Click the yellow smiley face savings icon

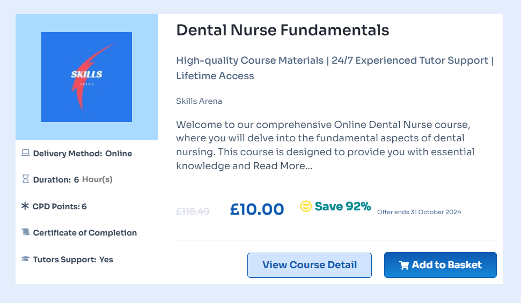[x=306, y=206]
